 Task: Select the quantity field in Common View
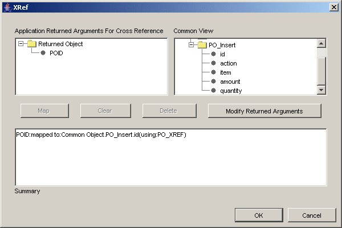(231, 91)
